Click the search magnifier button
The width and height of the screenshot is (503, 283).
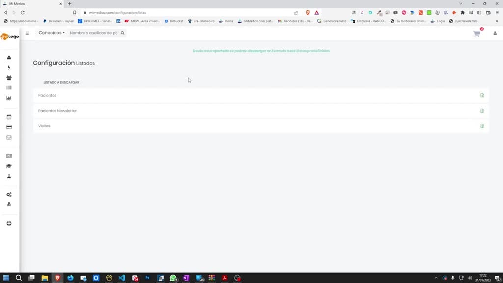(122, 33)
